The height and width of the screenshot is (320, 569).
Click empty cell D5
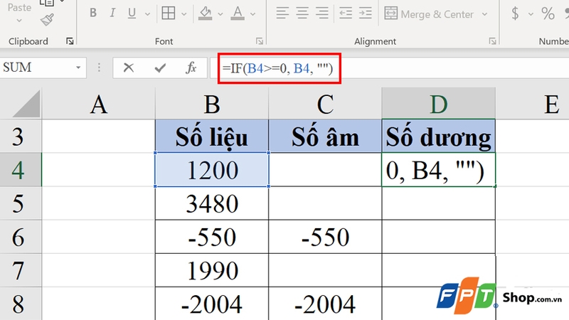click(438, 203)
